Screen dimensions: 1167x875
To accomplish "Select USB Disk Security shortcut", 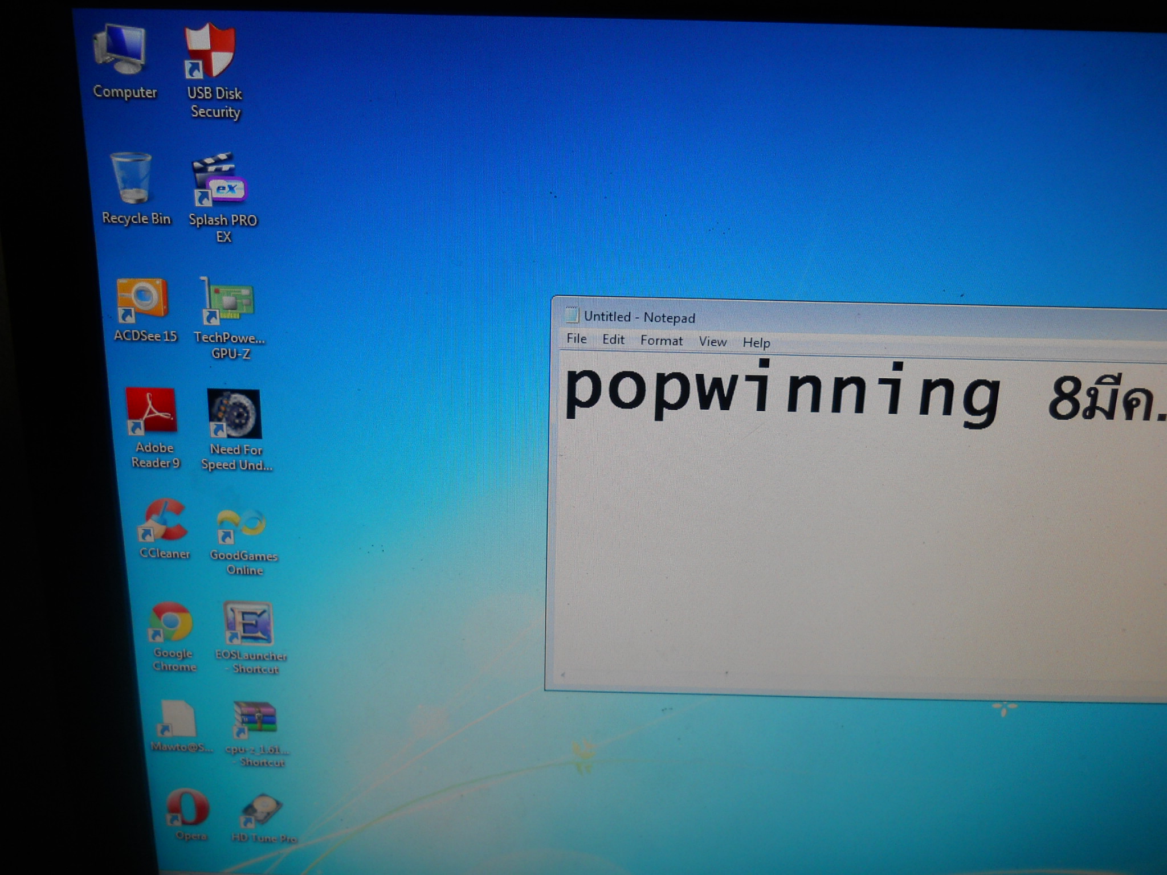I will click(x=210, y=51).
